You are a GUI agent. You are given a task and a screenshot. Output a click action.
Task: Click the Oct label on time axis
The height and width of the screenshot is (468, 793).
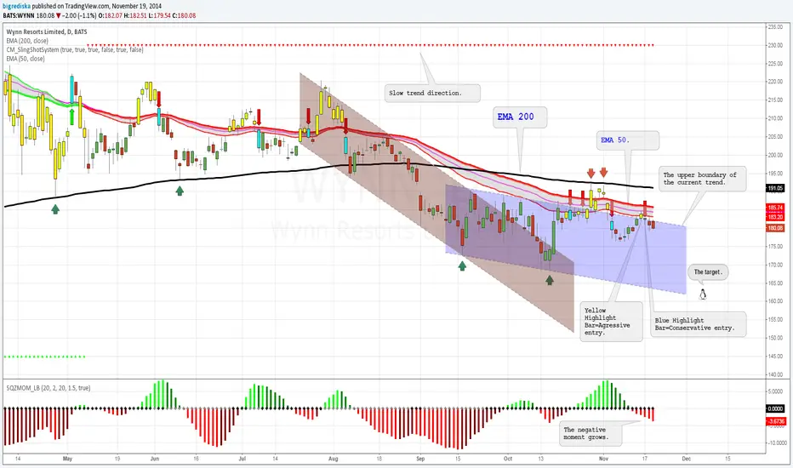508,459
